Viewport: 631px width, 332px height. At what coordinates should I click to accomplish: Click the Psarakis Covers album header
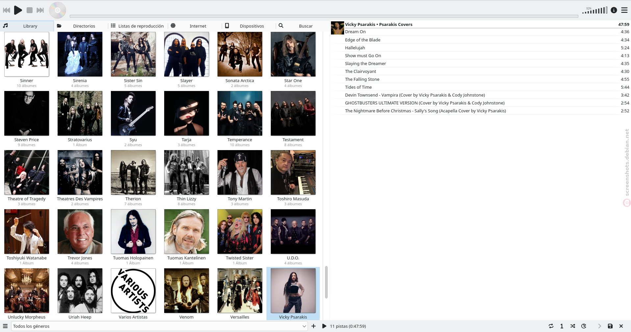480,24
